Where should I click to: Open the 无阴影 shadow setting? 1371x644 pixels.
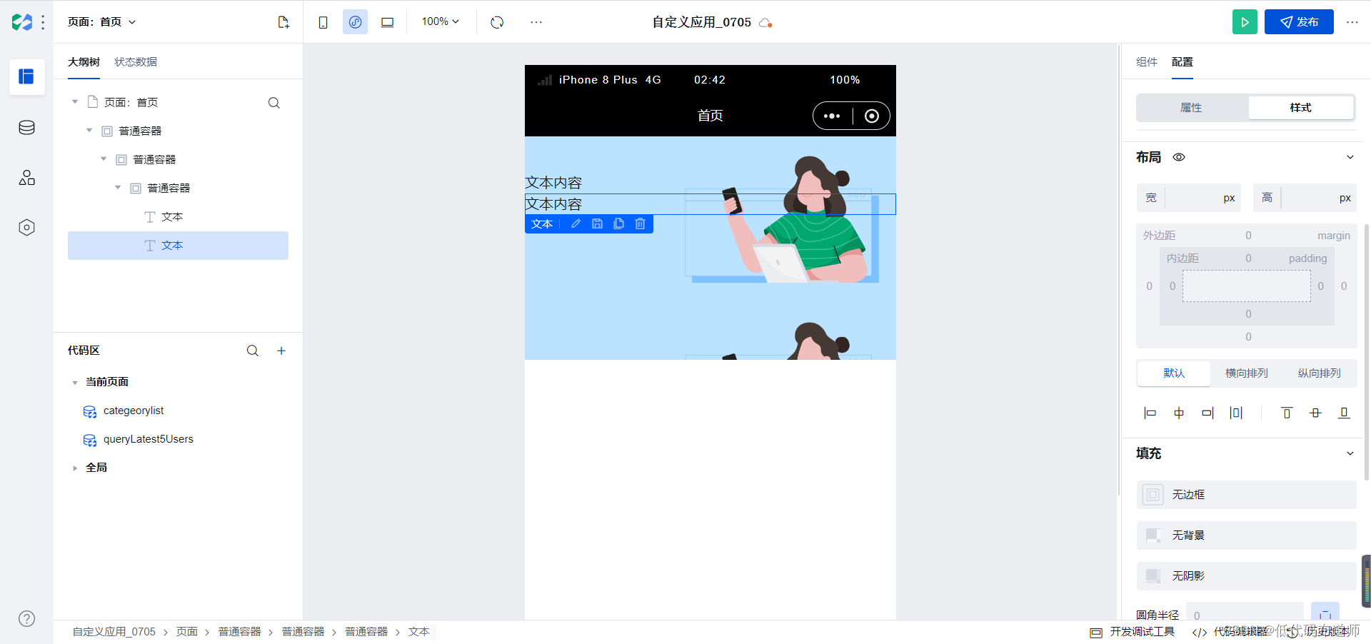pos(1246,576)
